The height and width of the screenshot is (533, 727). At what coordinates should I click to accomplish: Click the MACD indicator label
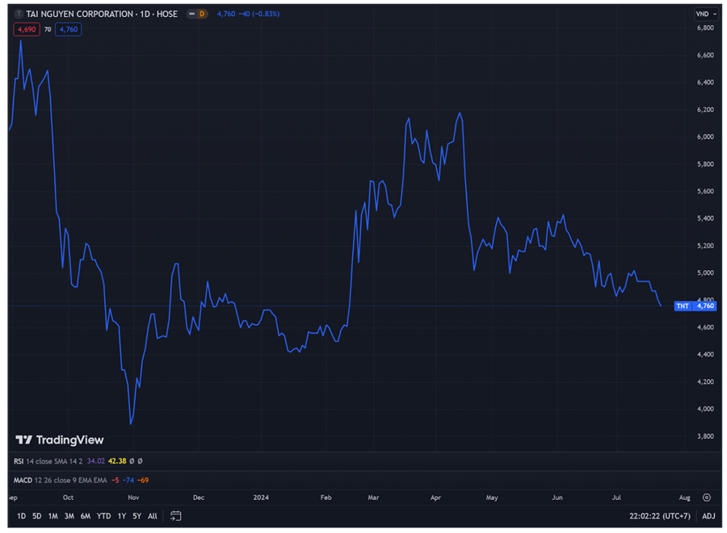[23, 480]
